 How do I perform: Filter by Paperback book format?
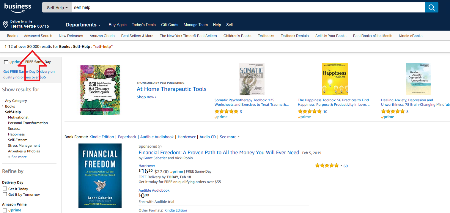[127, 137]
